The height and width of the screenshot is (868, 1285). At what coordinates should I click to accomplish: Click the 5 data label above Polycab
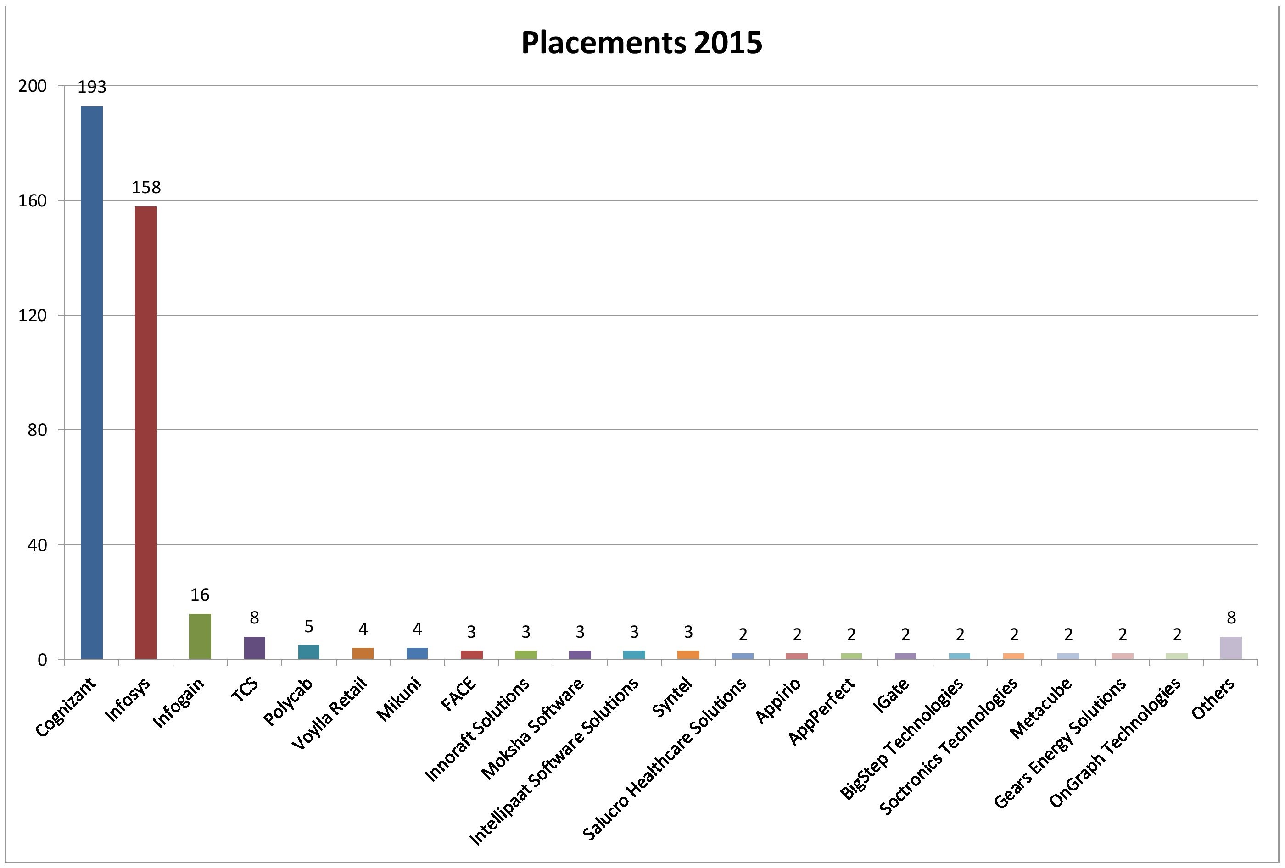(x=308, y=626)
